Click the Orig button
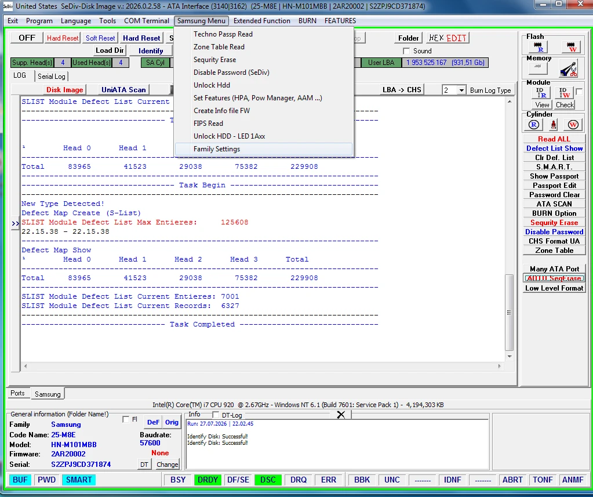Viewport: 593px width, 497px height. click(172, 422)
